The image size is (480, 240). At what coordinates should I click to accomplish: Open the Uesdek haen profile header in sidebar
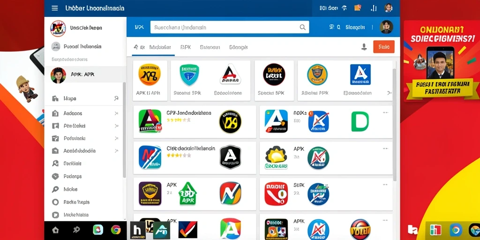(86, 28)
